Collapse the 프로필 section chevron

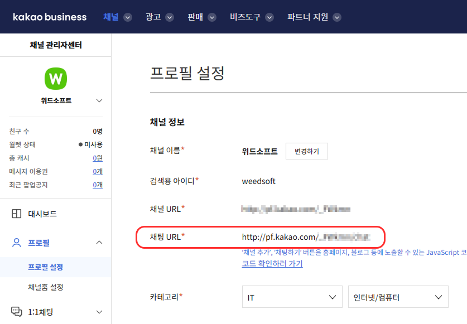99,243
